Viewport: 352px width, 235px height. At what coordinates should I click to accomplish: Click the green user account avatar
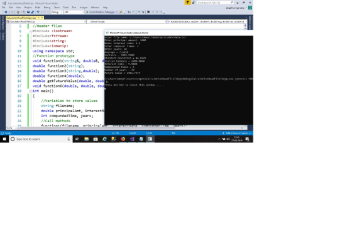[x=250, y=8]
